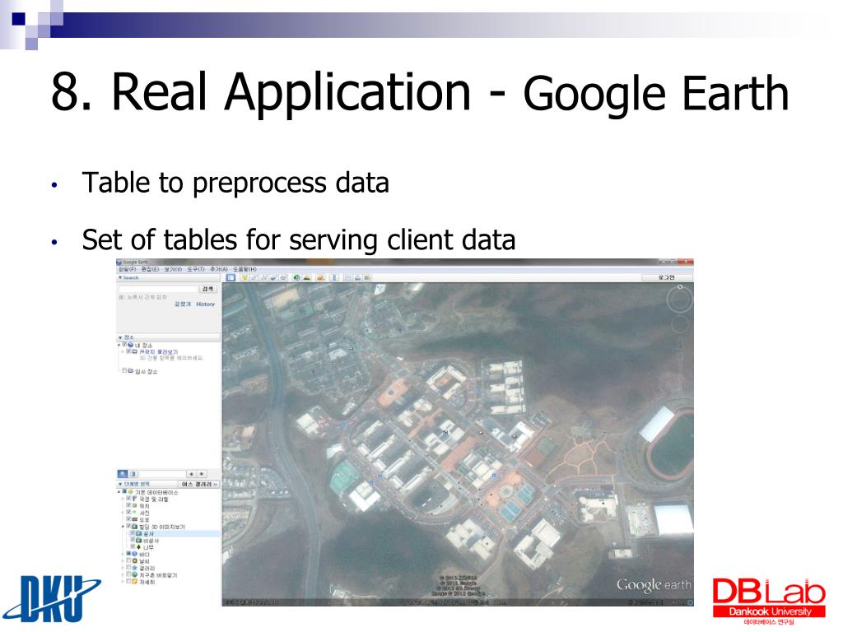Collapse the layers panel header triangle
Image resolution: width=843 pixels, height=632 pixels.
120,484
